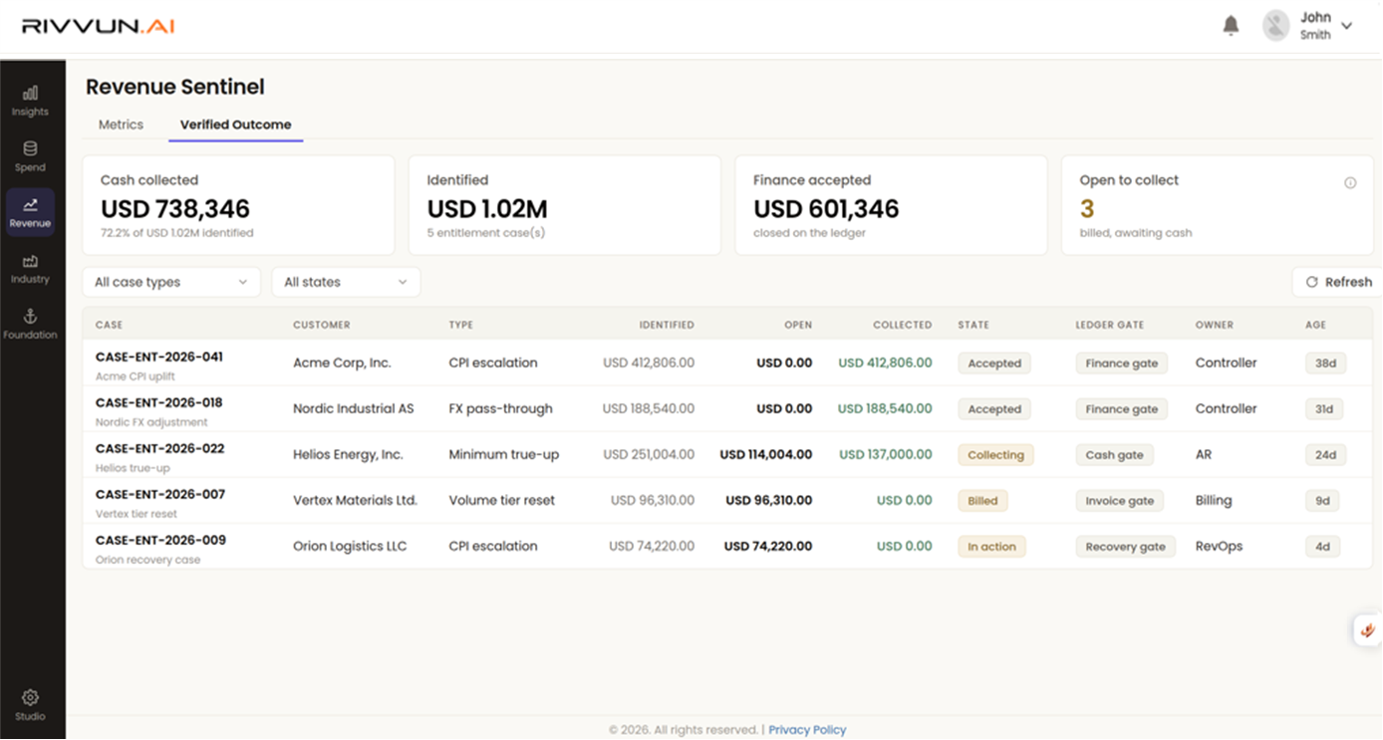Open case CASE-ENT-2026-009
The image size is (1383, 740).
(x=160, y=540)
